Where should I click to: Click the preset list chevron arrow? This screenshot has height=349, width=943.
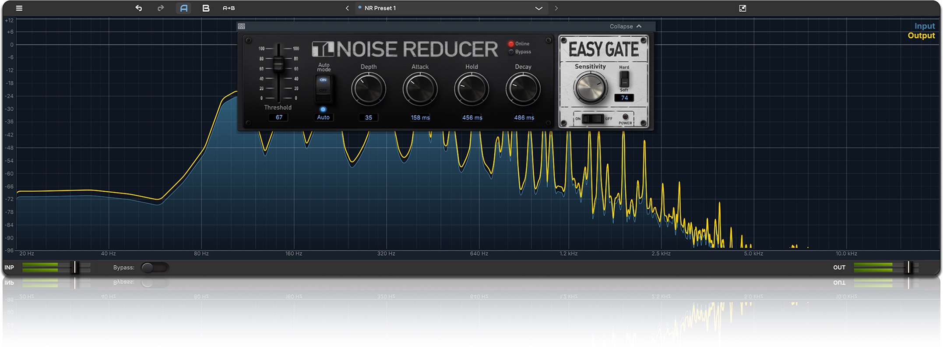click(x=539, y=8)
